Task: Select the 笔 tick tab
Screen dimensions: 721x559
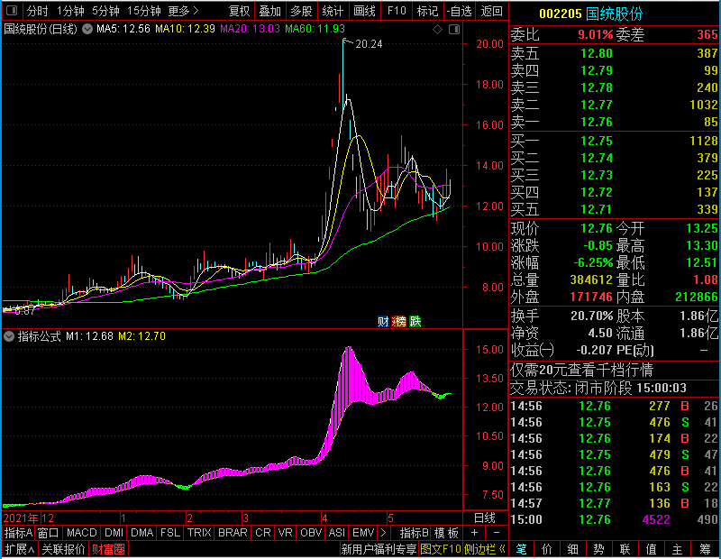Action: pyautogui.click(x=521, y=549)
